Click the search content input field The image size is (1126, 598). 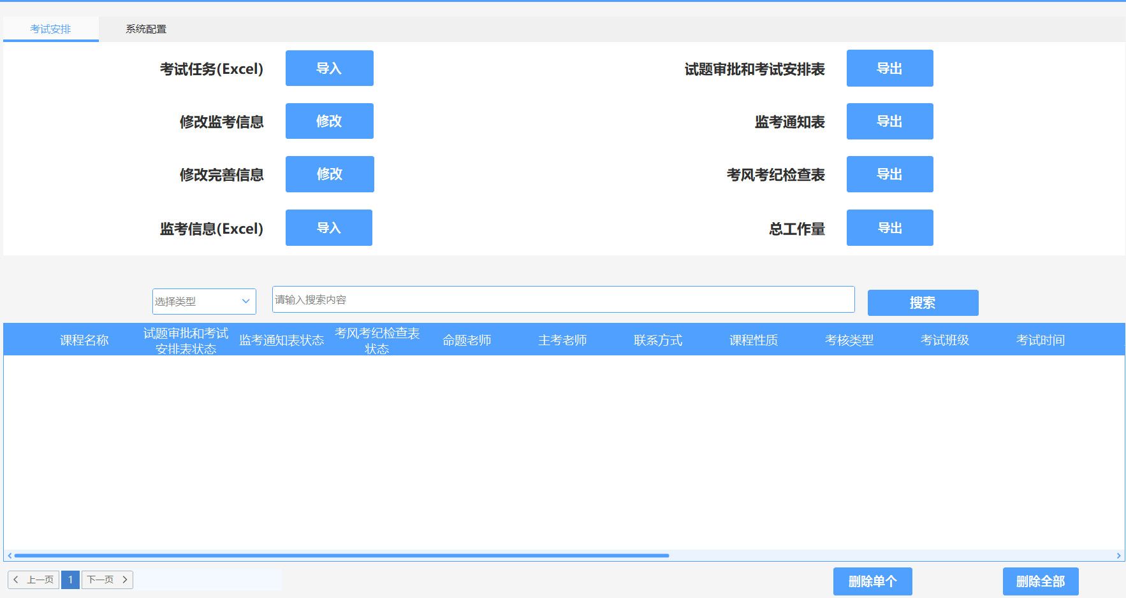click(x=563, y=299)
